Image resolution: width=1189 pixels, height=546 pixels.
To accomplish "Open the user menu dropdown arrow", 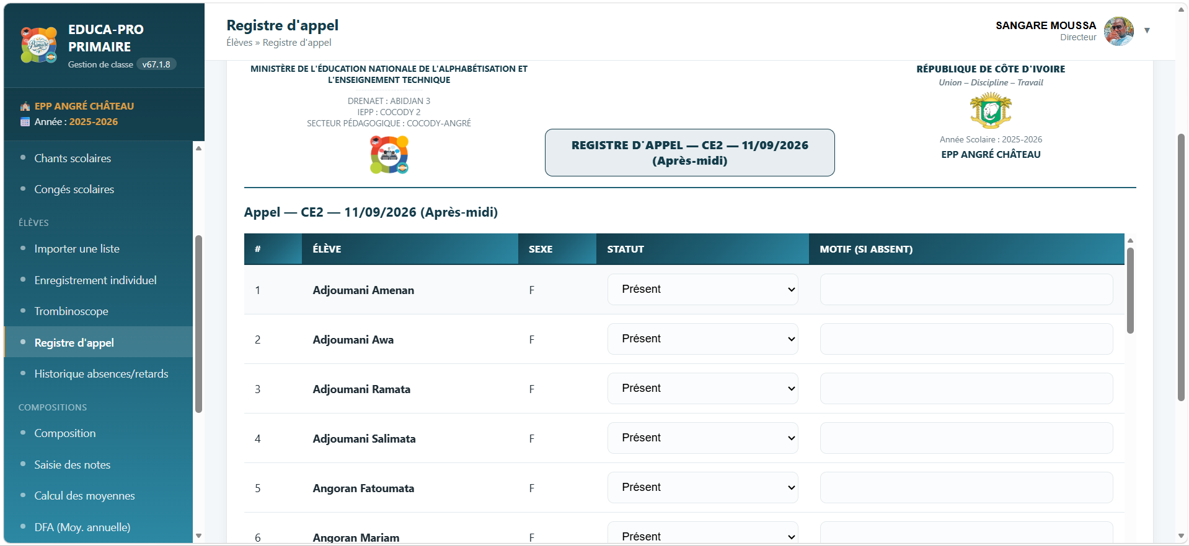I will pyautogui.click(x=1147, y=30).
